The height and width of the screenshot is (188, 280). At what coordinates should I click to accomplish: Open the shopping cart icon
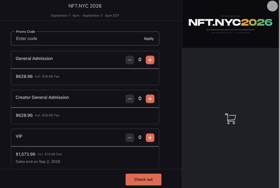(231, 119)
